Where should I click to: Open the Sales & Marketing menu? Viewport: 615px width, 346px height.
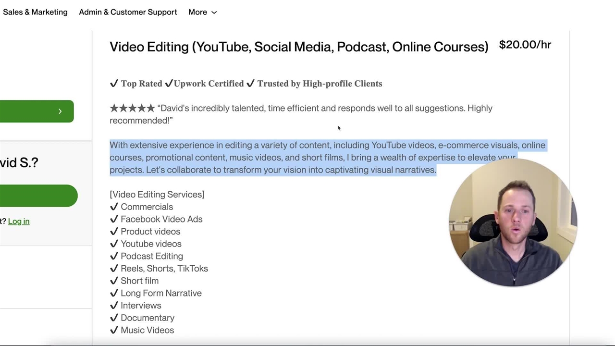tap(35, 12)
